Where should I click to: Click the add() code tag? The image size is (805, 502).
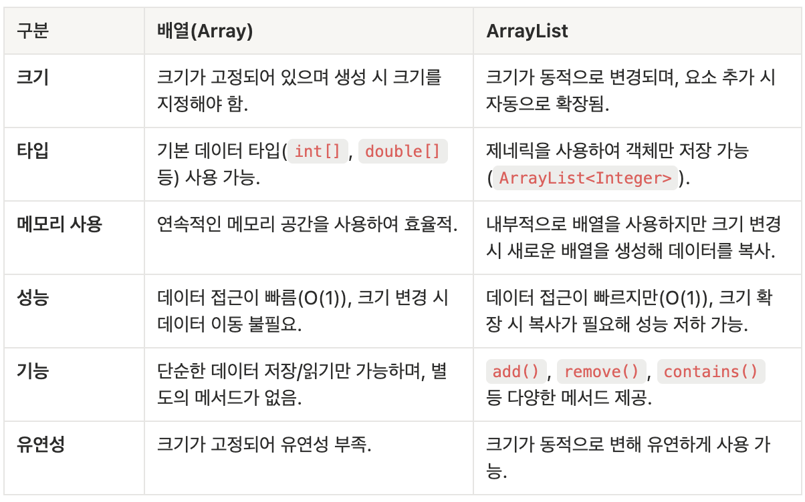517,371
